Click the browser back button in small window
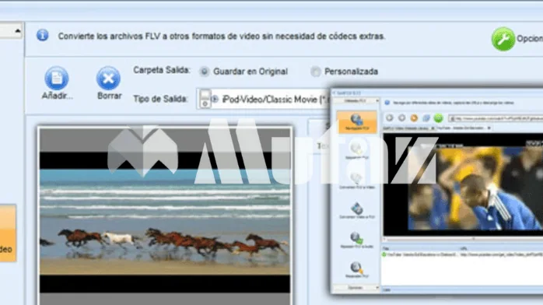The image size is (543, 305). point(390,118)
